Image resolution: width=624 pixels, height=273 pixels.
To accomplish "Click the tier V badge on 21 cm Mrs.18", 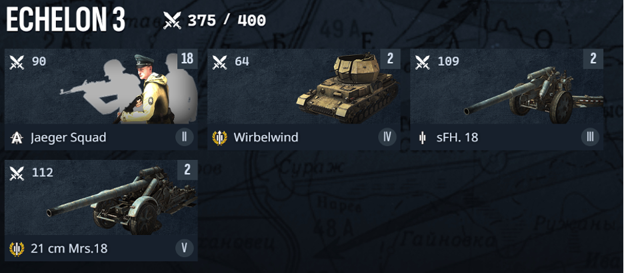I will coord(184,248).
